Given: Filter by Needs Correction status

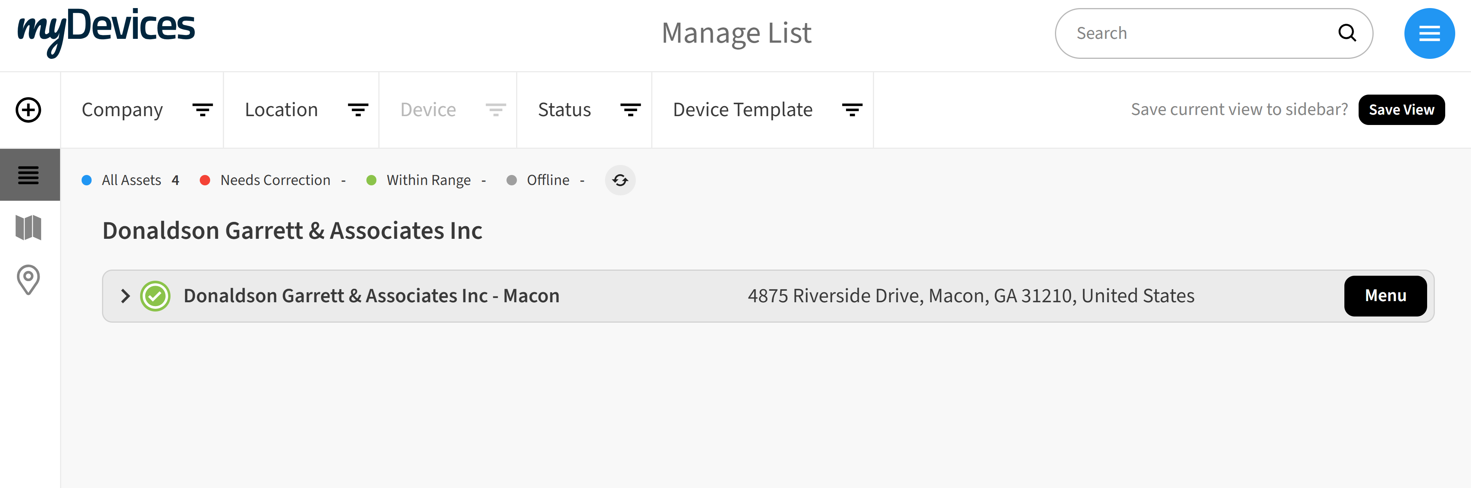Looking at the screenshot, I should coord(275,180).
